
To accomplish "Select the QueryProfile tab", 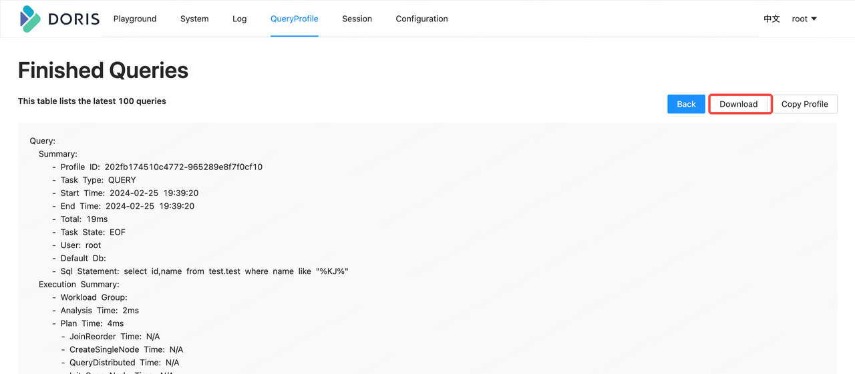I will pos(294,19).
